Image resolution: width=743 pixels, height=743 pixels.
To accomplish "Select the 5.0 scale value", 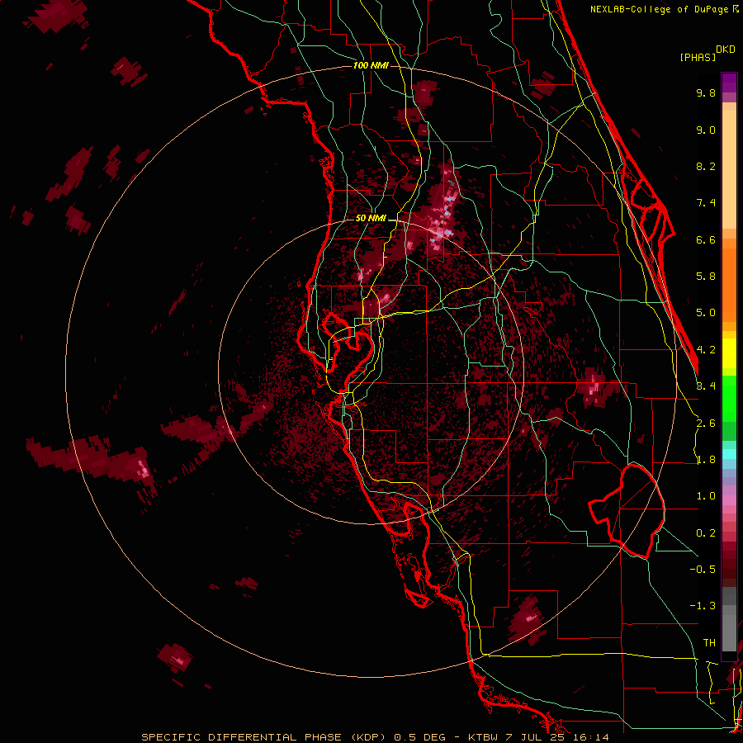I will tap(706, 313).
